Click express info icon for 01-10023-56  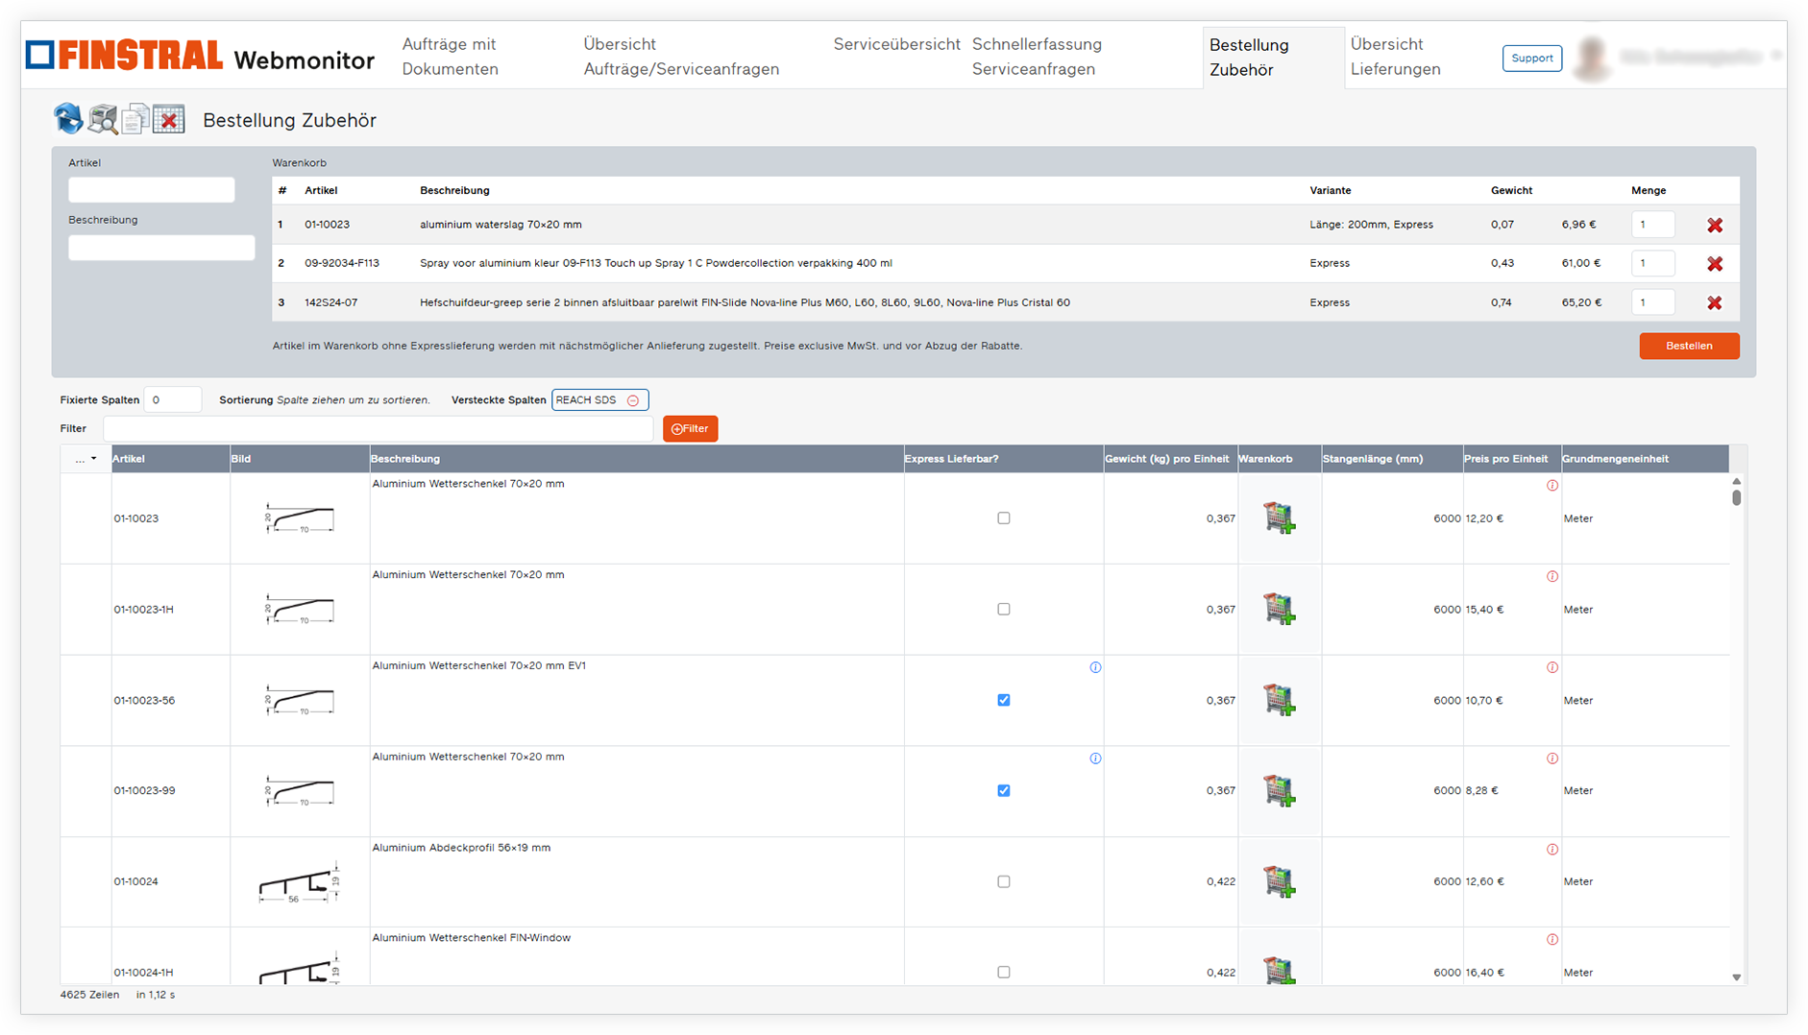tap(1095, 667)
